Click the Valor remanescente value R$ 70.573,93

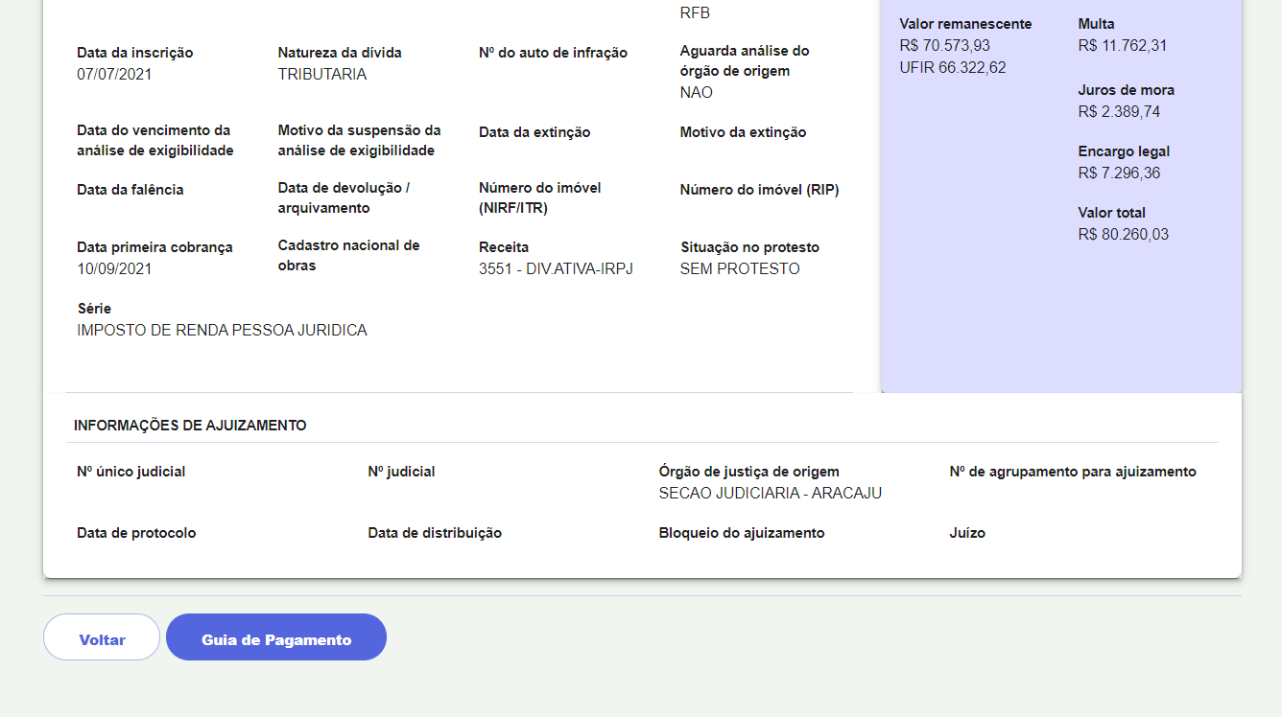[944, 46]
